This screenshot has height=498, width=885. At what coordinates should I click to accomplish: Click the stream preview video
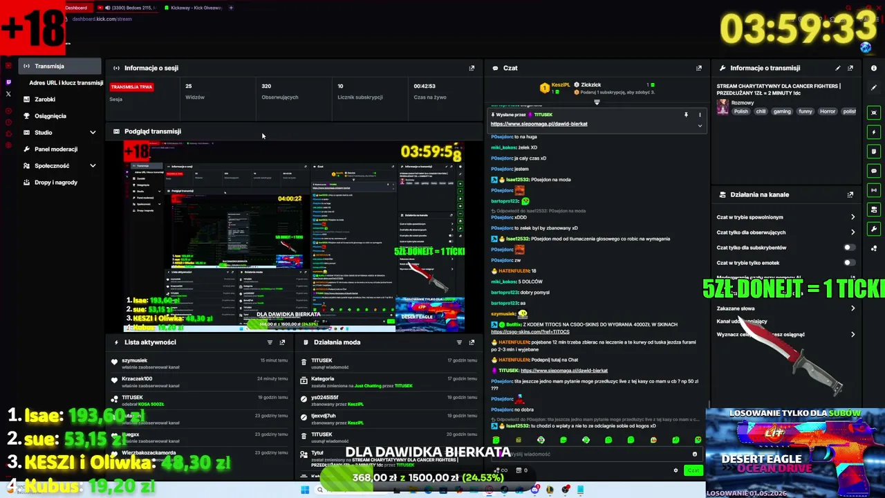(x=294, y=237)
